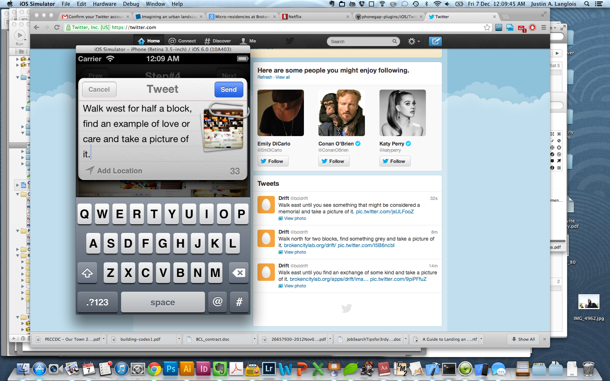Open the building-codes1.pdf download item

142,339
